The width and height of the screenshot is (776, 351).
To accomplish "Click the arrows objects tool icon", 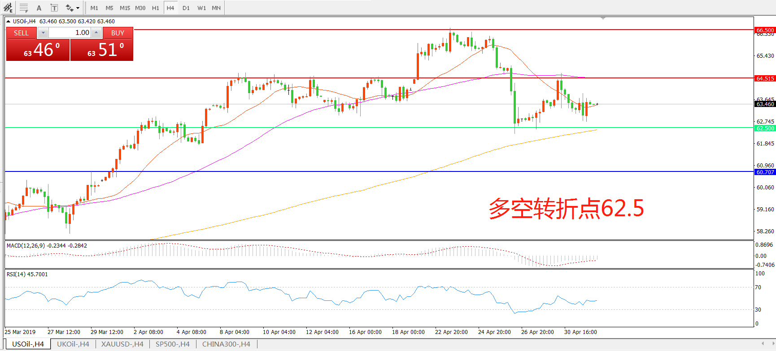I will click(x=69, y=8).
